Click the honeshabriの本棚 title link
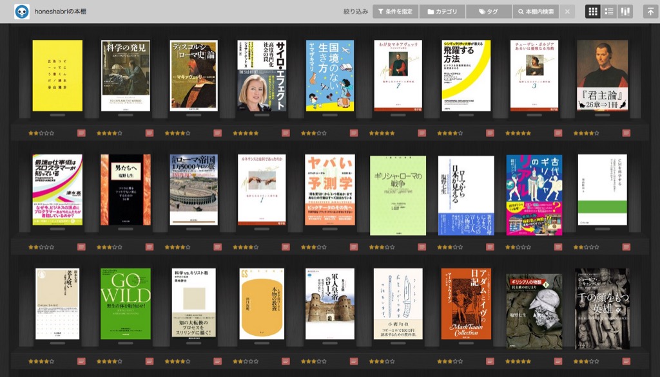This screenshot has width=660, height=377. [x=60, y=12]
